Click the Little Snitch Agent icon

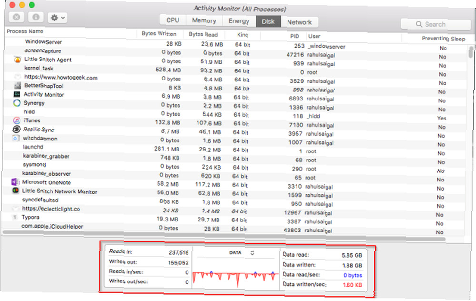tap(18, 59)
